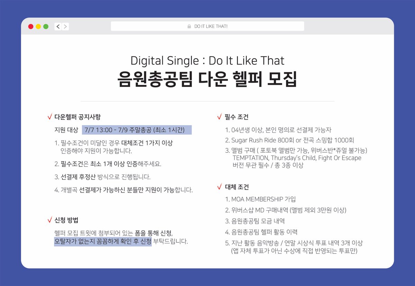Image resolution: width=415 pixels, height=286 pixels.
Task: Click the heading 음원총공팀 다운 헬퍼 모집
Action: point(207,80)
